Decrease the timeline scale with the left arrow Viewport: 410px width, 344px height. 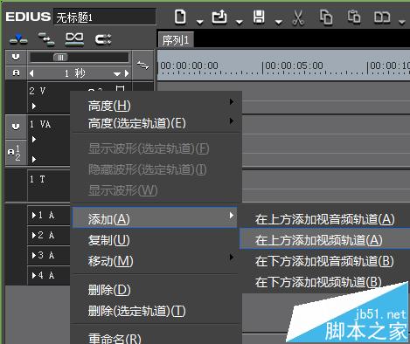click(31, 73)
